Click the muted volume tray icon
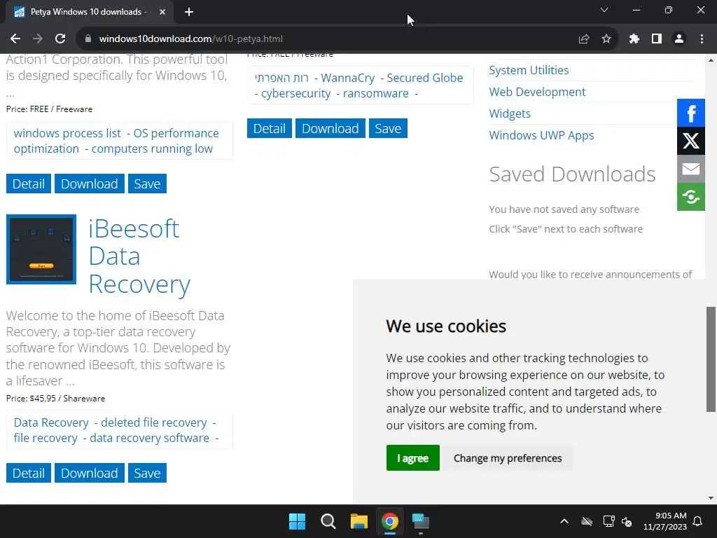 click(x=627, y=521)
